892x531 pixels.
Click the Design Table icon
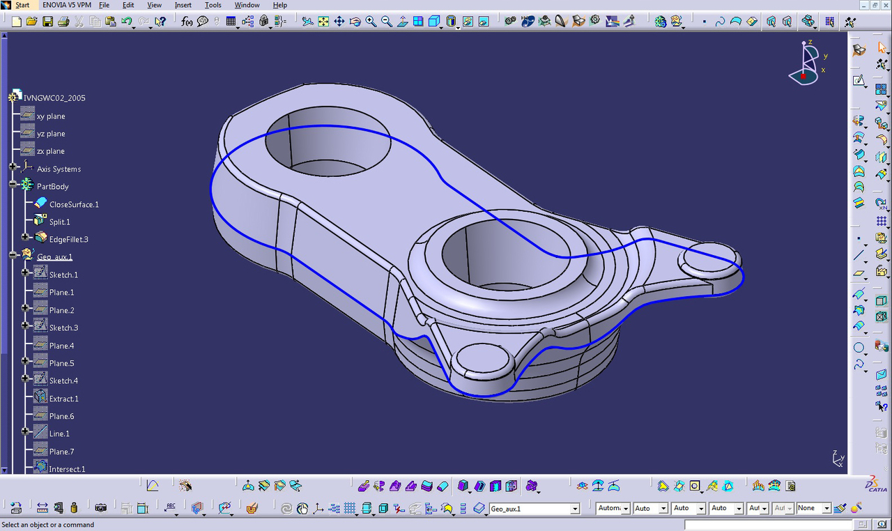(231, 22)
